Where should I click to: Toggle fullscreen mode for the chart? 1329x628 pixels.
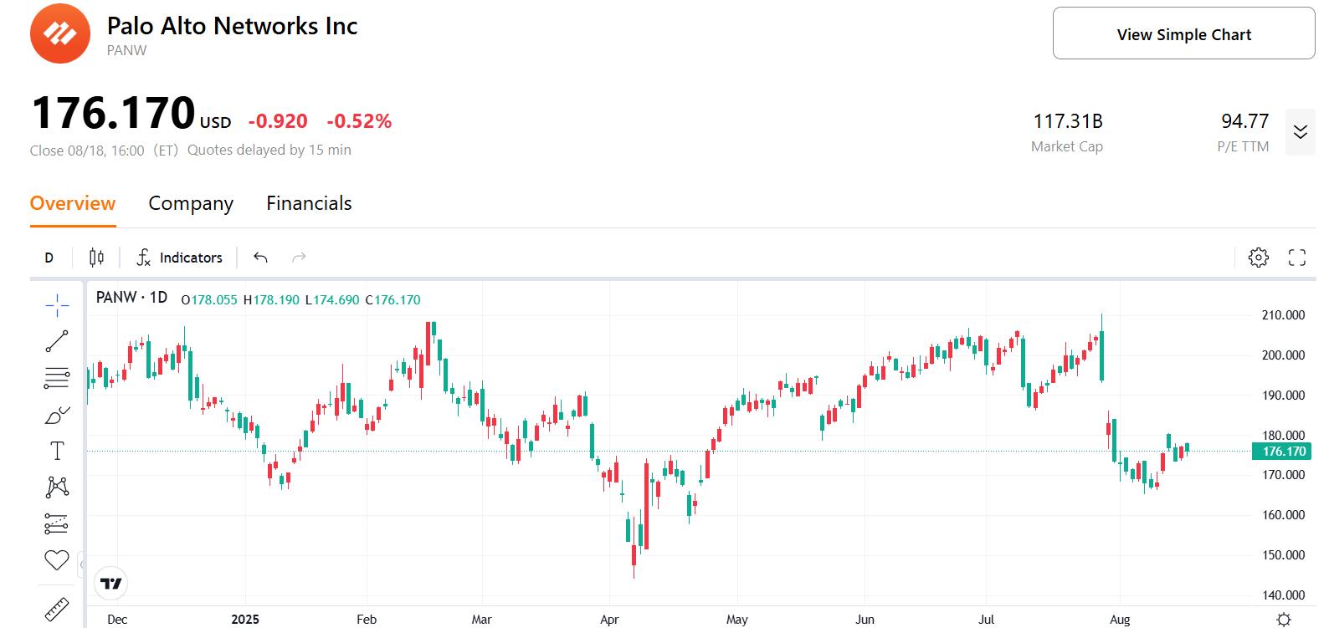(1296, 258)
